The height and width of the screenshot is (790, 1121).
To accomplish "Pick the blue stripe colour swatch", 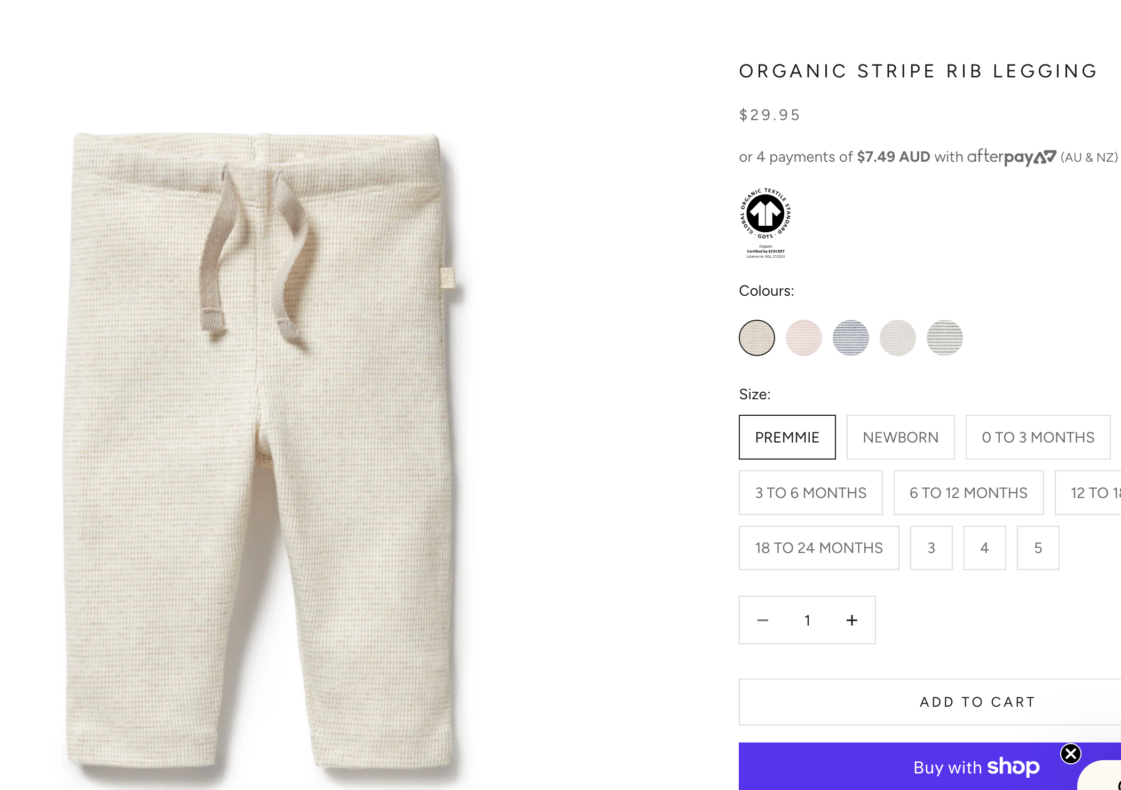I will [851, 338].
